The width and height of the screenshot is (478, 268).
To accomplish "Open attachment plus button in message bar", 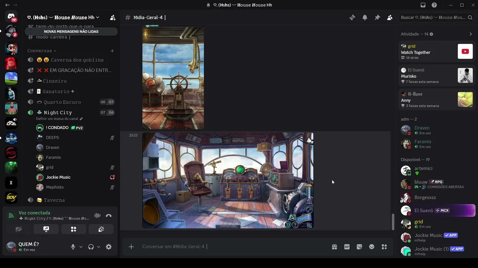I will [x=131, y=247].
